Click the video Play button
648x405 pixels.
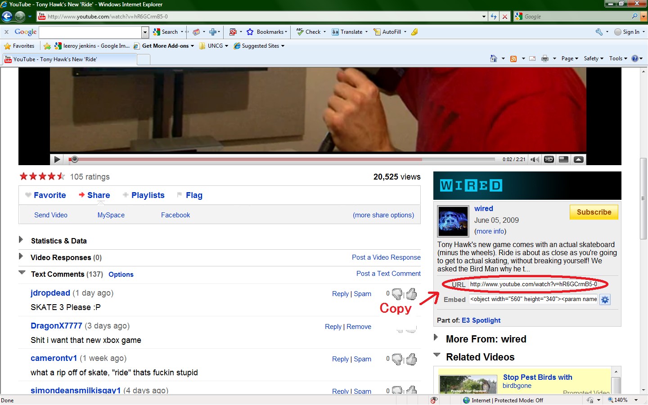57,159
